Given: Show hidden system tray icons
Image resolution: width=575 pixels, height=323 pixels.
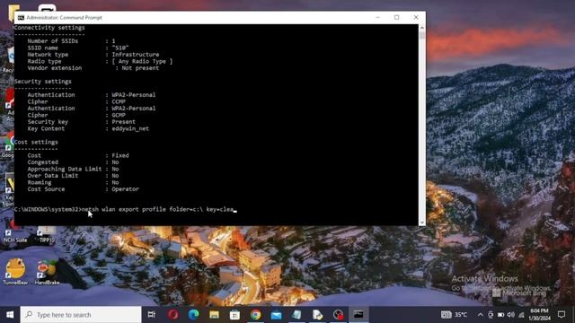Looking at the screenshot, I should point(480,315).
